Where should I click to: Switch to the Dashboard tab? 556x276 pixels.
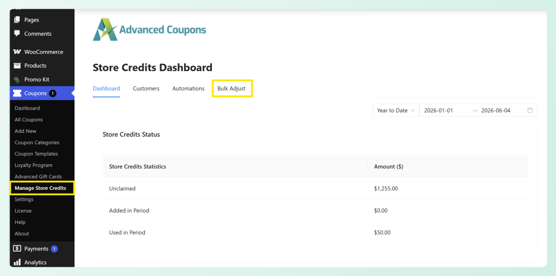tap(106, 88)
